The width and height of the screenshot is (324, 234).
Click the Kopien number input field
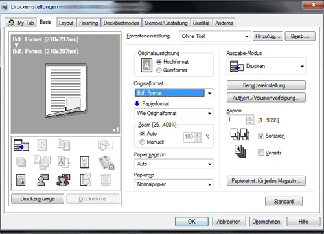[237, 120]
